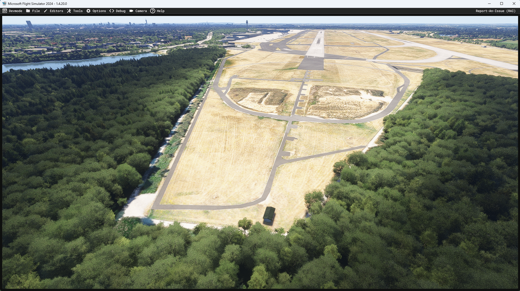Open the Devmode menu
This screenshot has height=291, width=520.
pyautogui.click(x=15, y=11)
